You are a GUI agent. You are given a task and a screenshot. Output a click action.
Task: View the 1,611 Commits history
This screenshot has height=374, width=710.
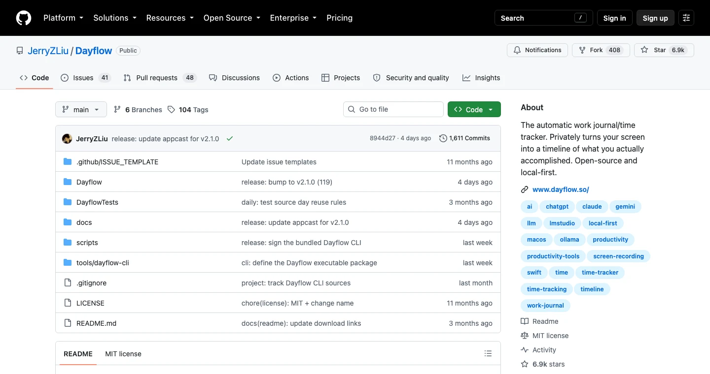[x=464, y=138]
